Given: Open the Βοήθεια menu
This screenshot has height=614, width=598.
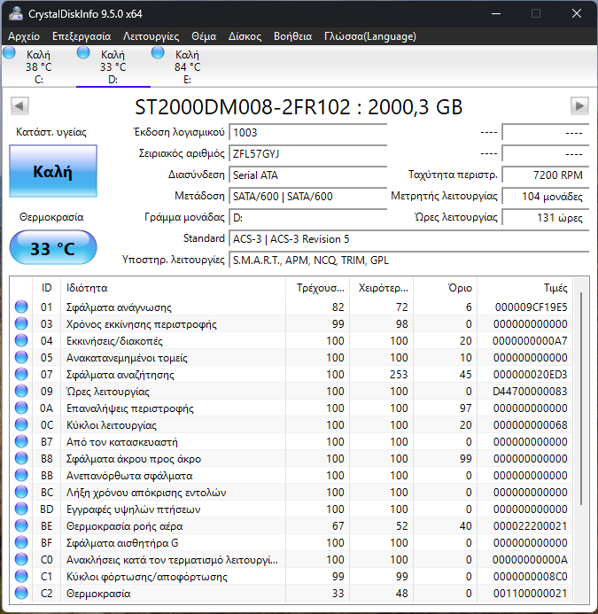Looking at the screenshot, I should [293, 36].
